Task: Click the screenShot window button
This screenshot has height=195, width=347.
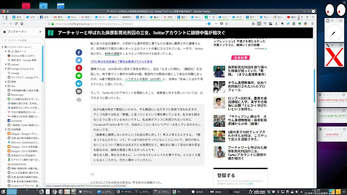Action: [x=332, y=134]
